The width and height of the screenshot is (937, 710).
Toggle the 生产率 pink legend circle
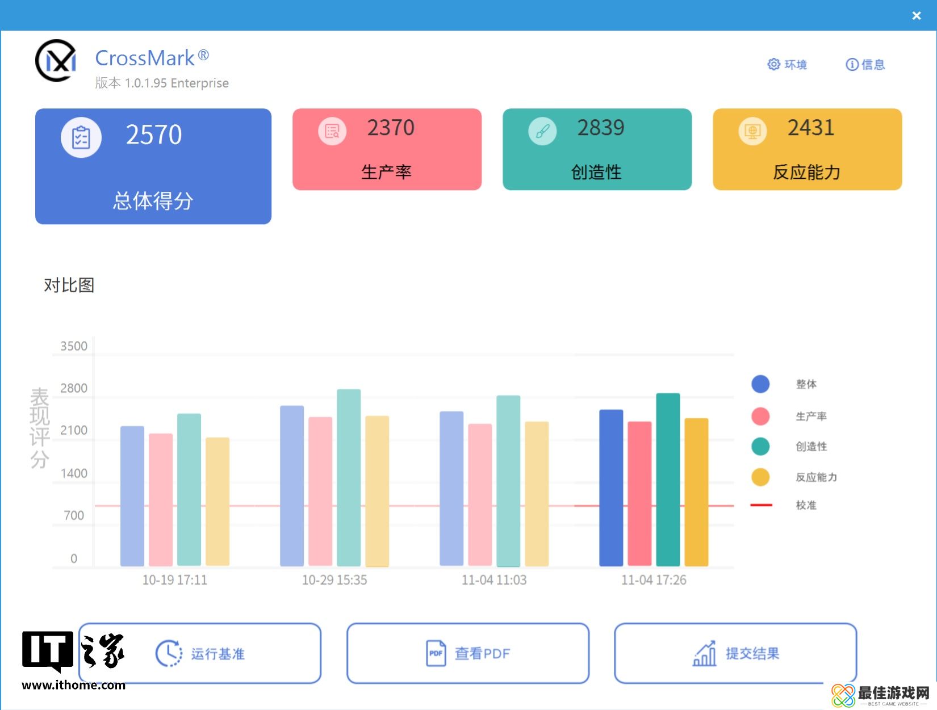point(760,416)
